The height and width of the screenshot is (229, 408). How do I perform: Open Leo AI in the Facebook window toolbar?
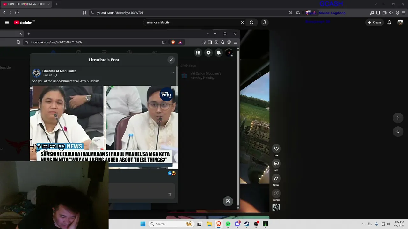(222, 42)
